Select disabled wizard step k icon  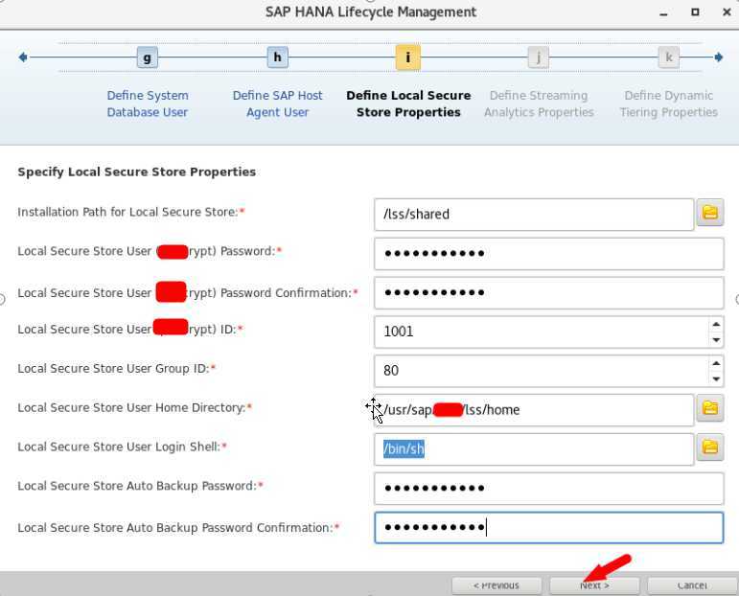tap(668, 57)
